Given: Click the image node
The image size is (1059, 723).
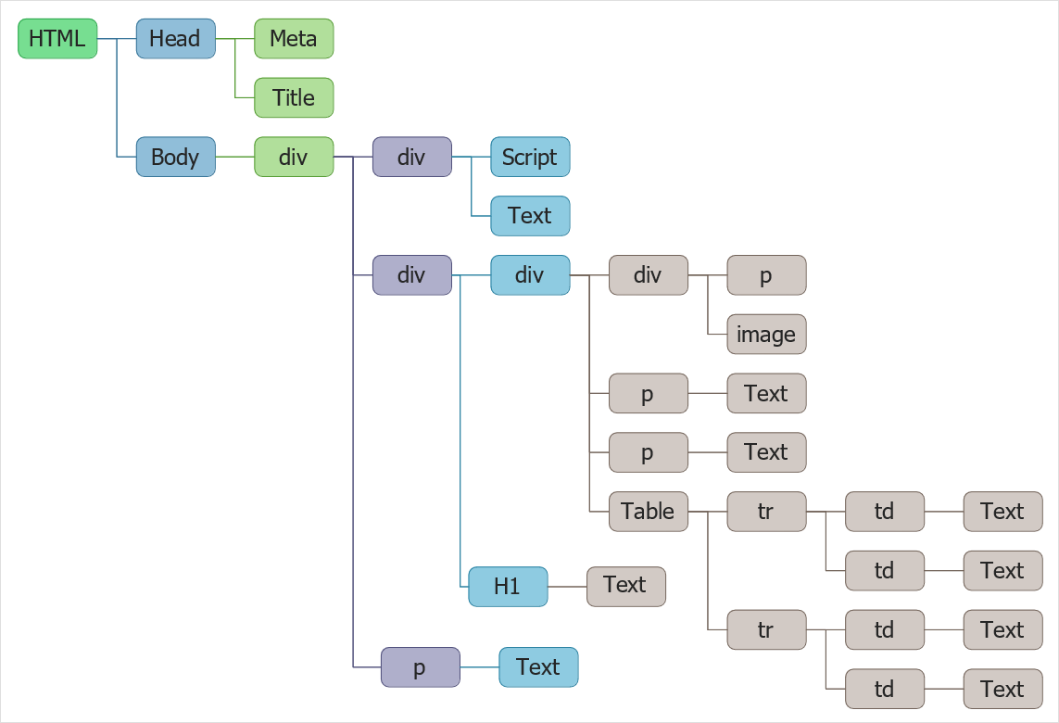Looking at the screenshot, I should click(766, 334).
